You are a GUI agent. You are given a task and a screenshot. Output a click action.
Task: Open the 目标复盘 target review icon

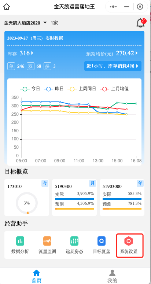tap(102, 245)
